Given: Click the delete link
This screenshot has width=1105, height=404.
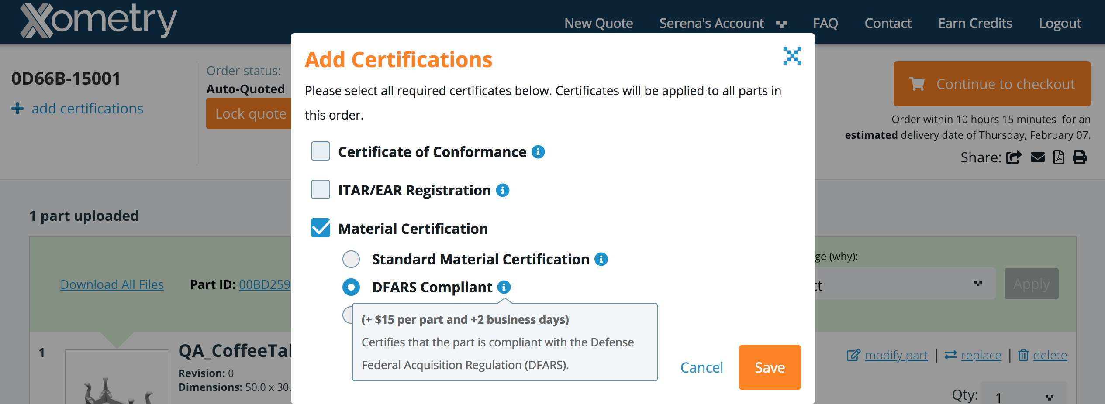Looking at the screenshot, I should point(1050,355).
